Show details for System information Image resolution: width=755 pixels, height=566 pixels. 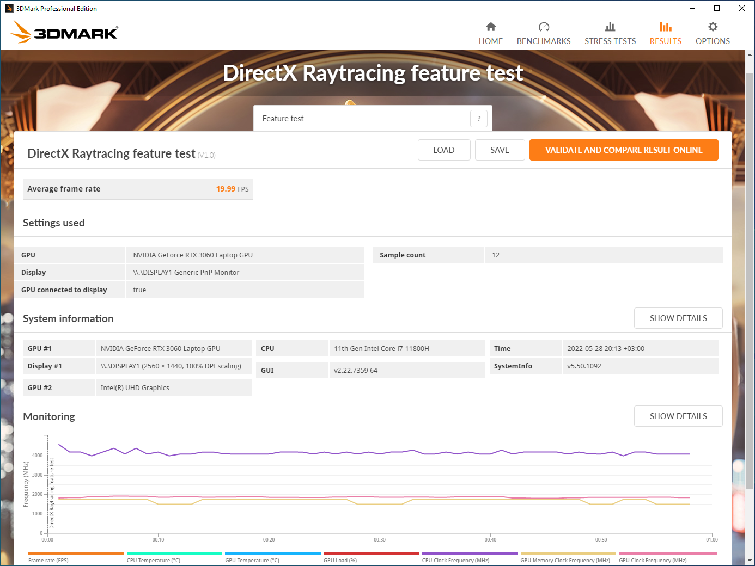pos(678,318)
